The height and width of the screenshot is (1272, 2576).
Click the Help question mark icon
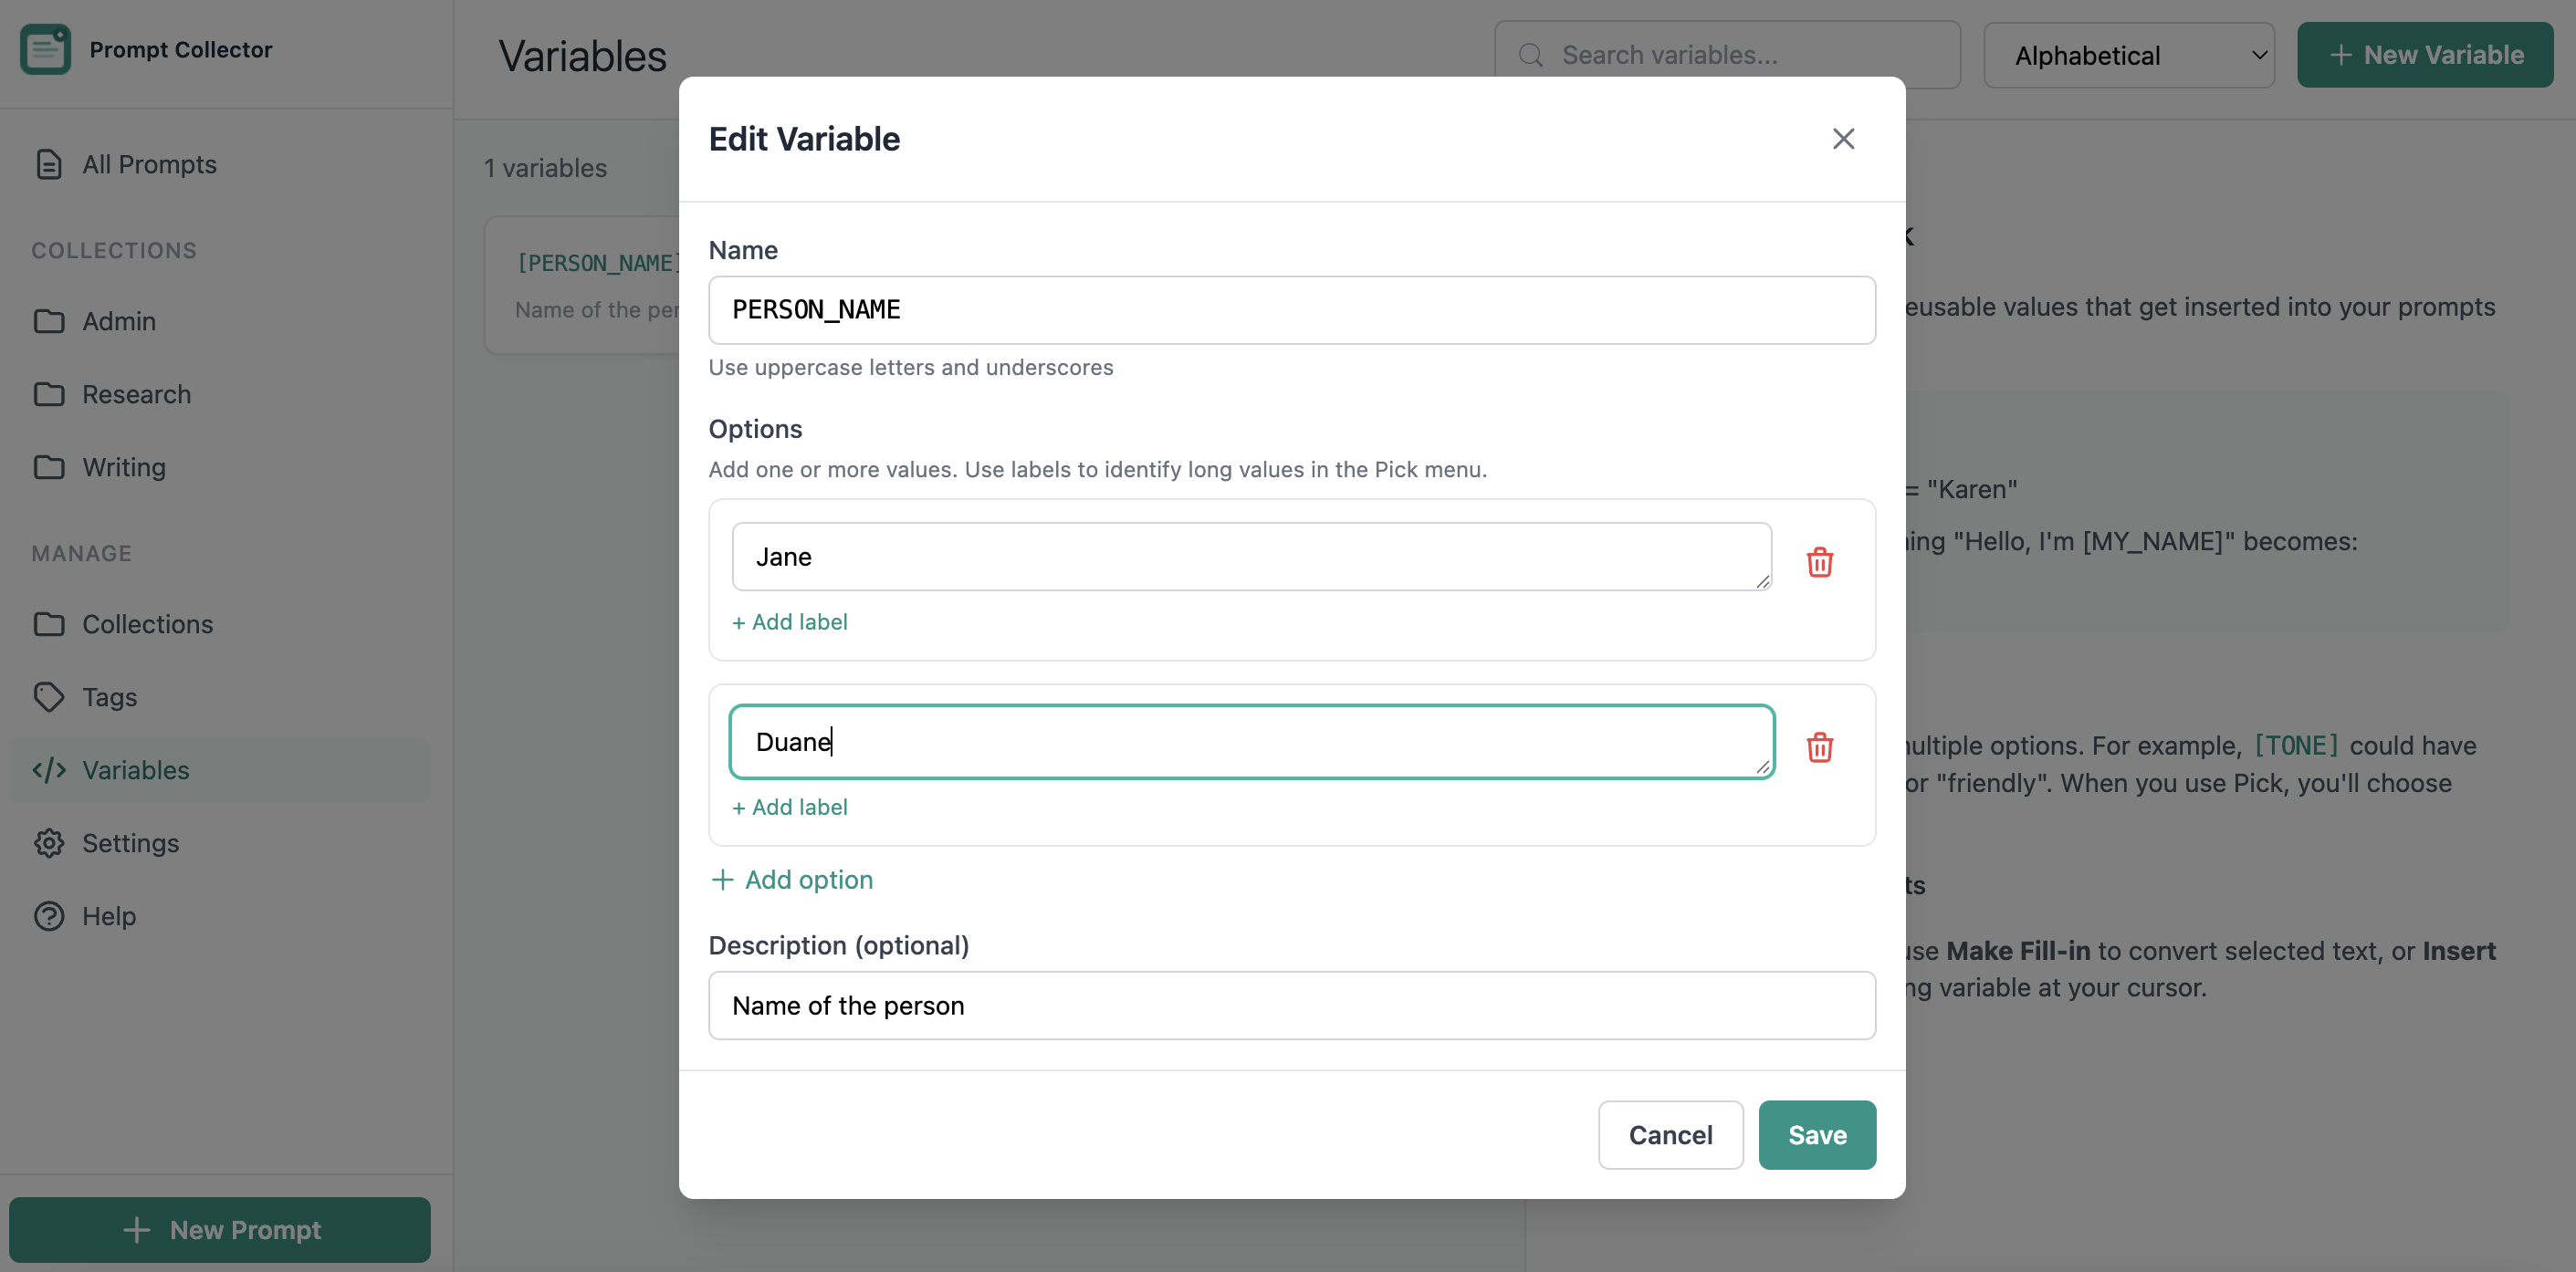point(48,916)
